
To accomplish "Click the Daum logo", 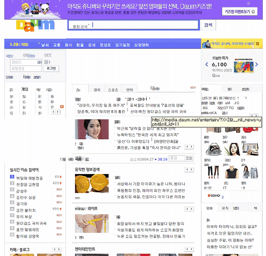I will pyautogui.click(x=35, y=25).
